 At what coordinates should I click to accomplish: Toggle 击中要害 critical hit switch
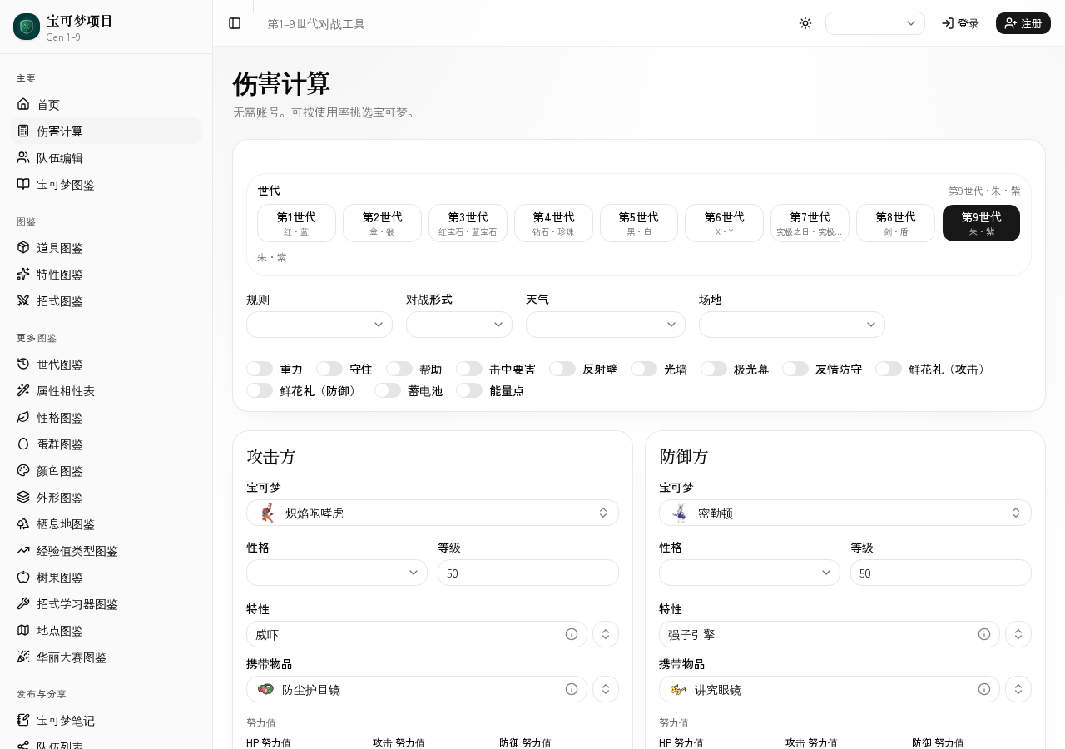pos(469,369)
